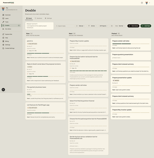Switch to the Settings tab under Doable

tap(48, 18)
